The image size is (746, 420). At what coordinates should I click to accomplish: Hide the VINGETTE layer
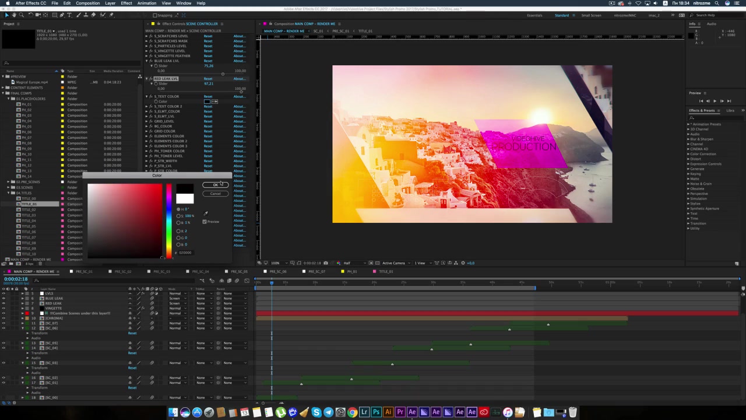(x=4, y=309)
